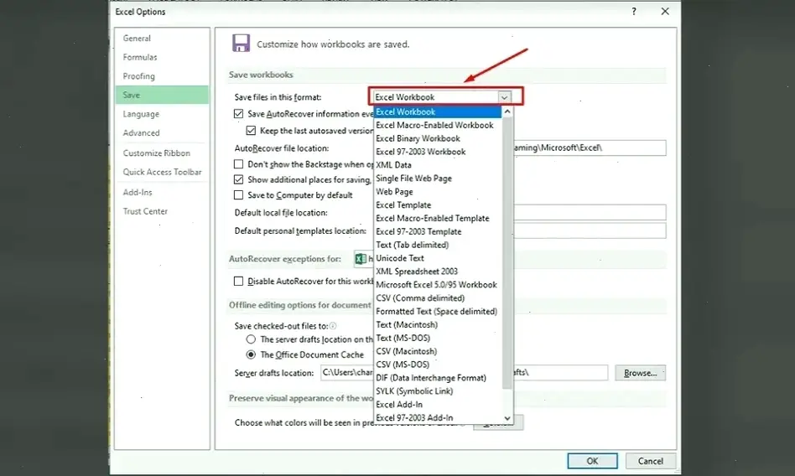795x476 pixels.
Task: Choose Excel Add-In option
Action: point(438,405)
